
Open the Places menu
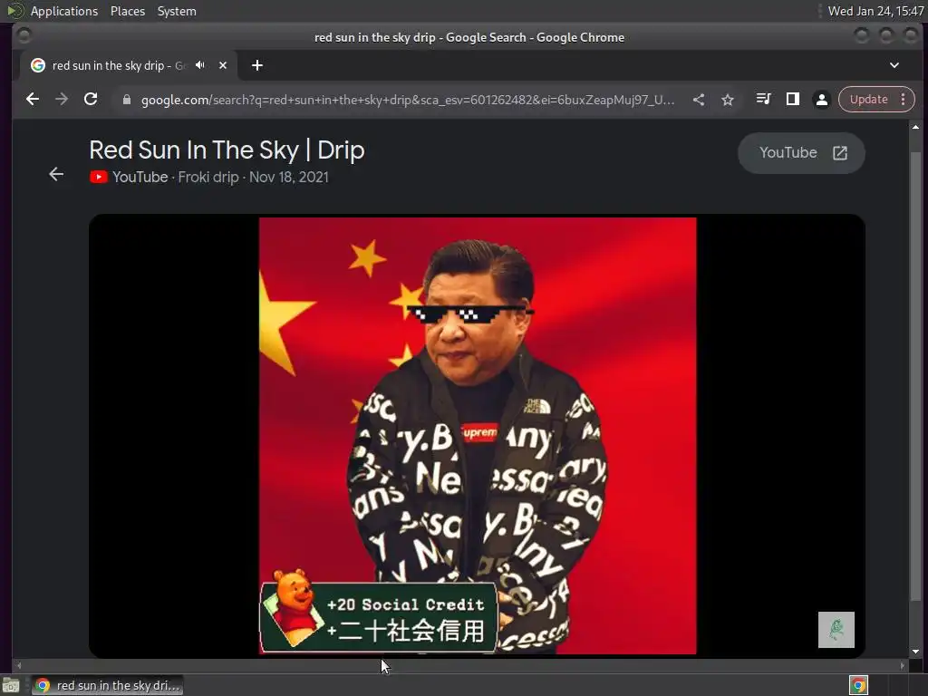(x=127, y=11)
